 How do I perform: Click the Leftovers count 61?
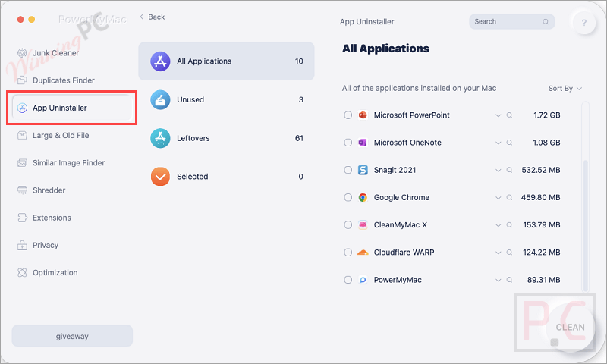[299, 138]
